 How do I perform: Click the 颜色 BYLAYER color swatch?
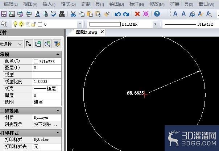[x=36, y=61]
